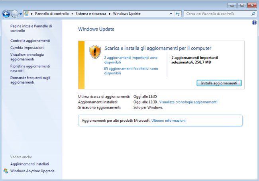Open 65 aggiornamenti facoltativi sono disponibili
Viewport: 259px width, 181px height.
pos(131,71)
